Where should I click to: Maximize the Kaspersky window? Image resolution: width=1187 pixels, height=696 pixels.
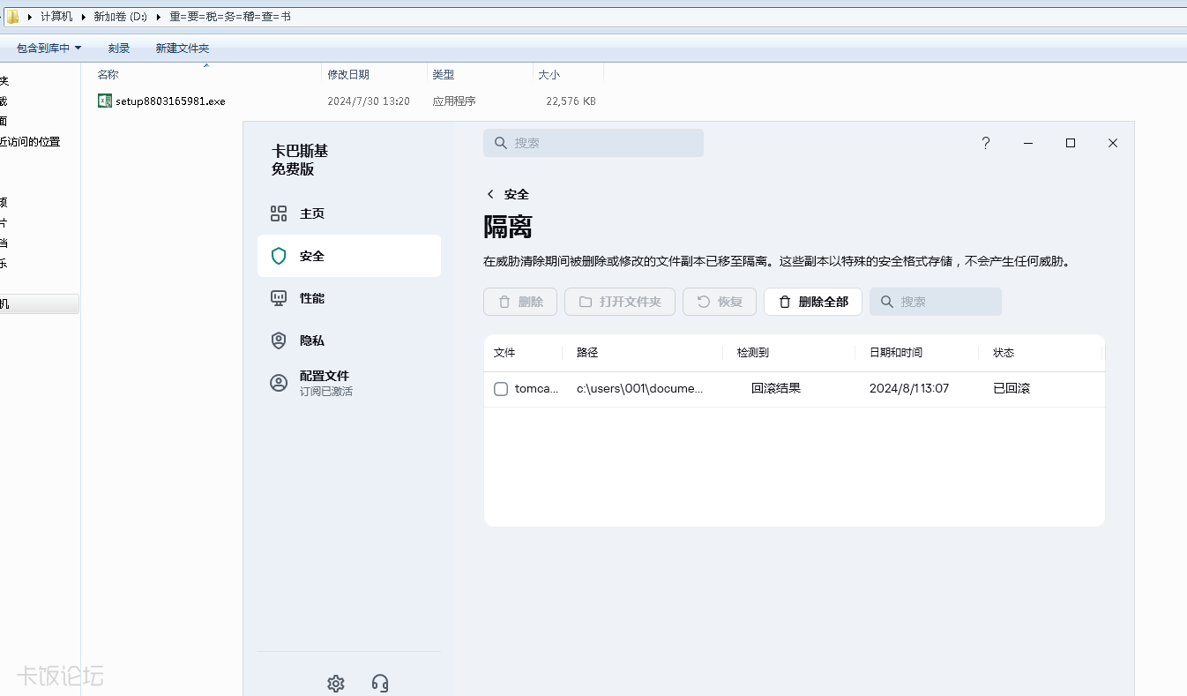[x=1071, y=143]
